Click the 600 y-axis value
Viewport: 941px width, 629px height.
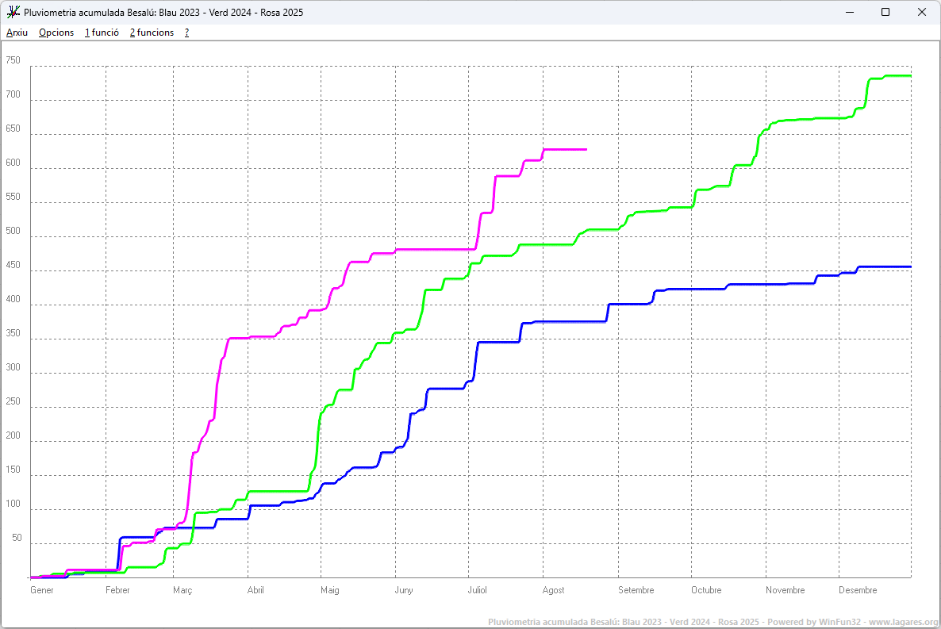click(13, 163)
